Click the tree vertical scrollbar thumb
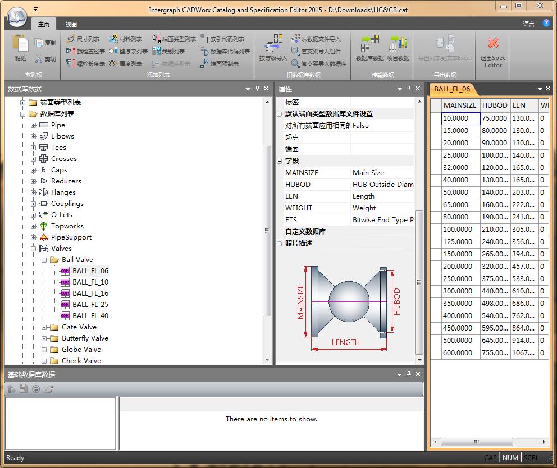Screen dimensions: 557x468 (267, 230)
